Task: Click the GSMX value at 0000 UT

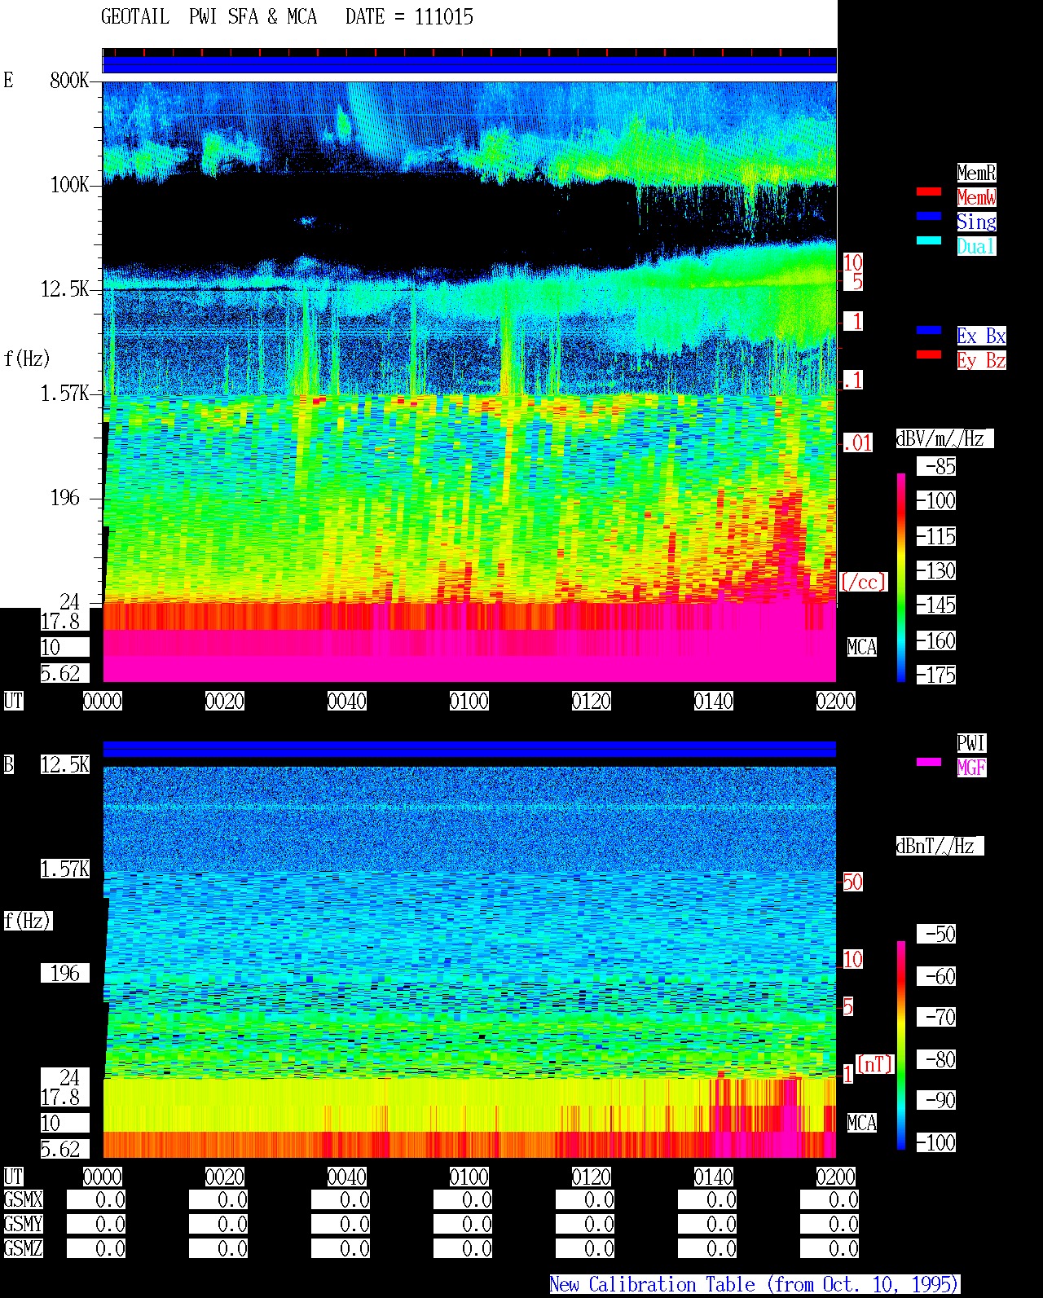Action: [96, 1200]
